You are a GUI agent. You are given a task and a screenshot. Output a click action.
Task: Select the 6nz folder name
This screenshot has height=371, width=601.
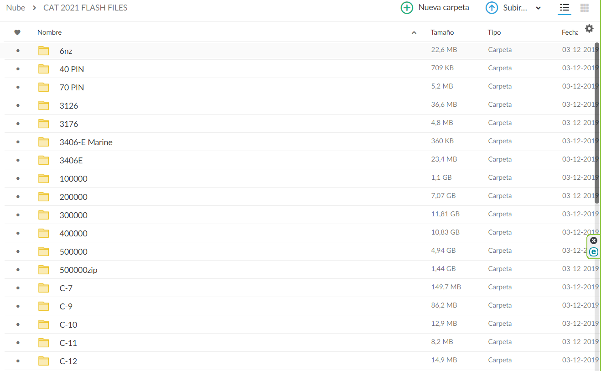pyautogui.click(x=66, y=51)
